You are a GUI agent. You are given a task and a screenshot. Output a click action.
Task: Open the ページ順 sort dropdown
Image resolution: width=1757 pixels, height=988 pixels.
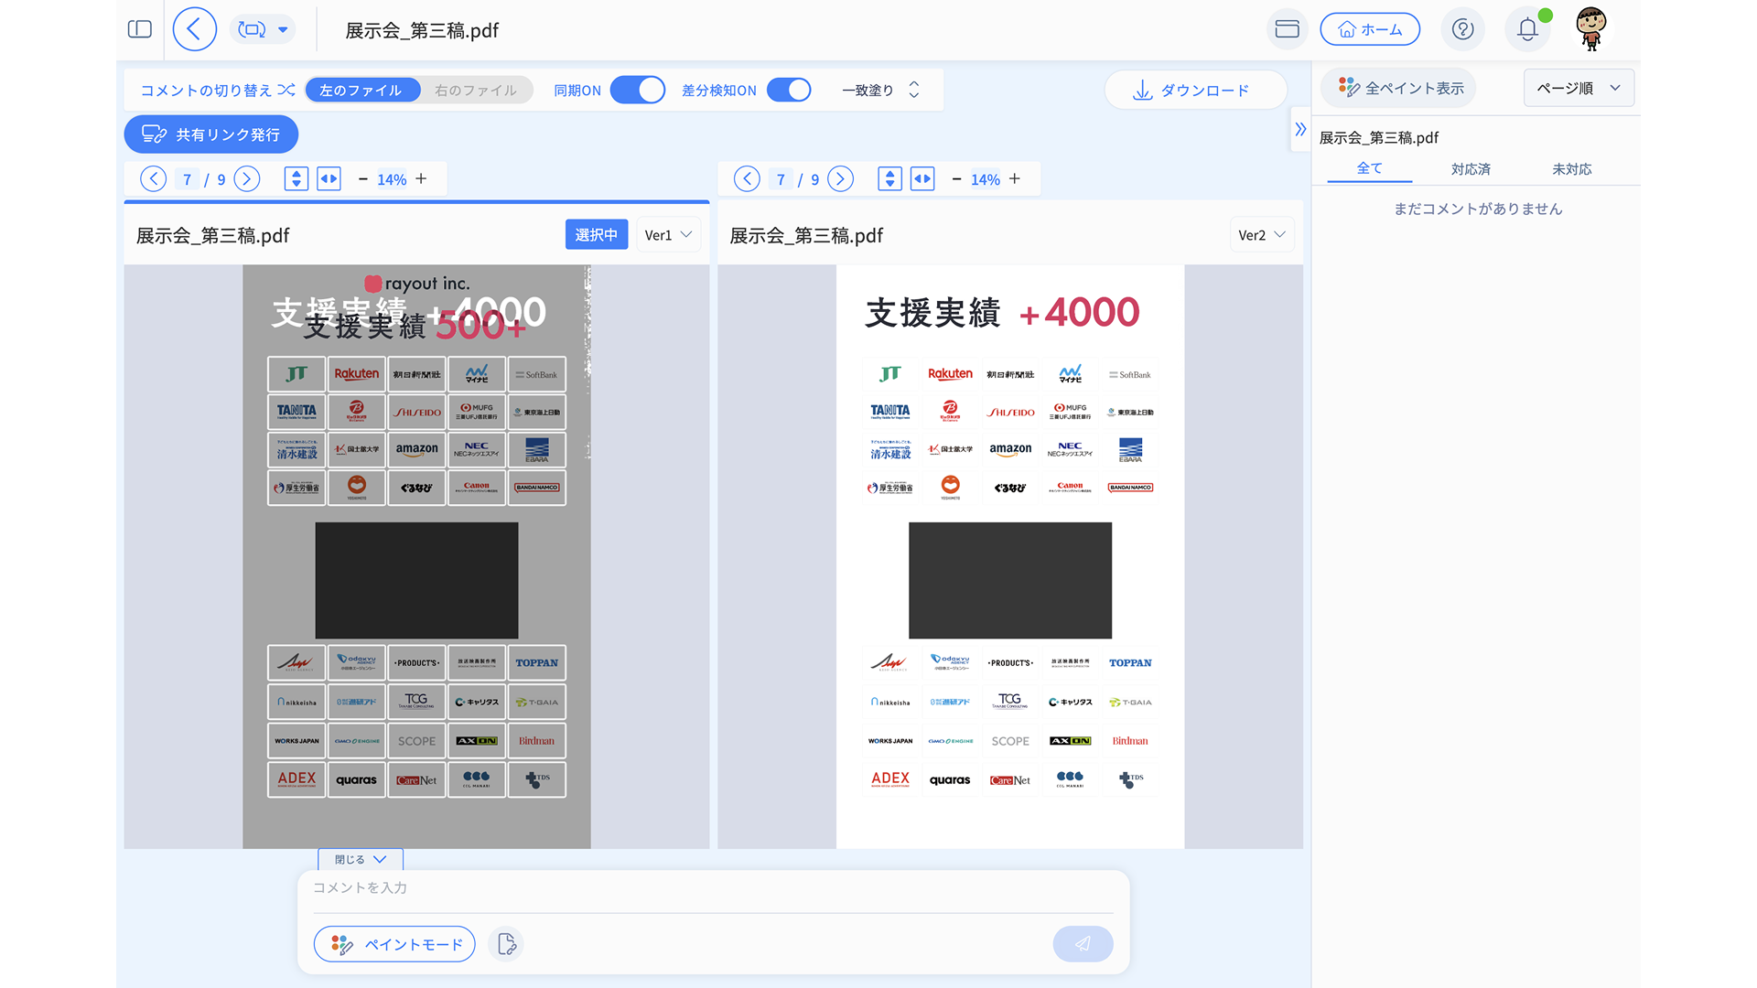(x=1579, y=88)
